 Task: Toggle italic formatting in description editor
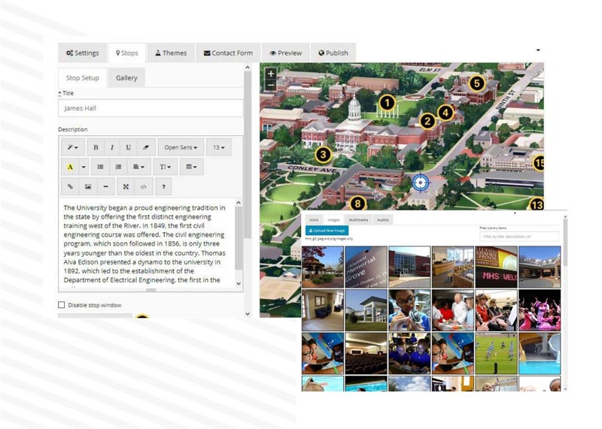pyautogui.click(x=111, y=147)
